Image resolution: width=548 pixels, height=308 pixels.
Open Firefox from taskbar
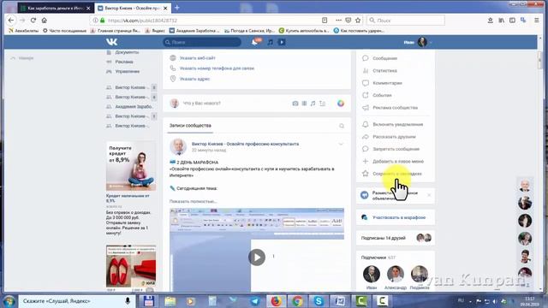(276, 301)
